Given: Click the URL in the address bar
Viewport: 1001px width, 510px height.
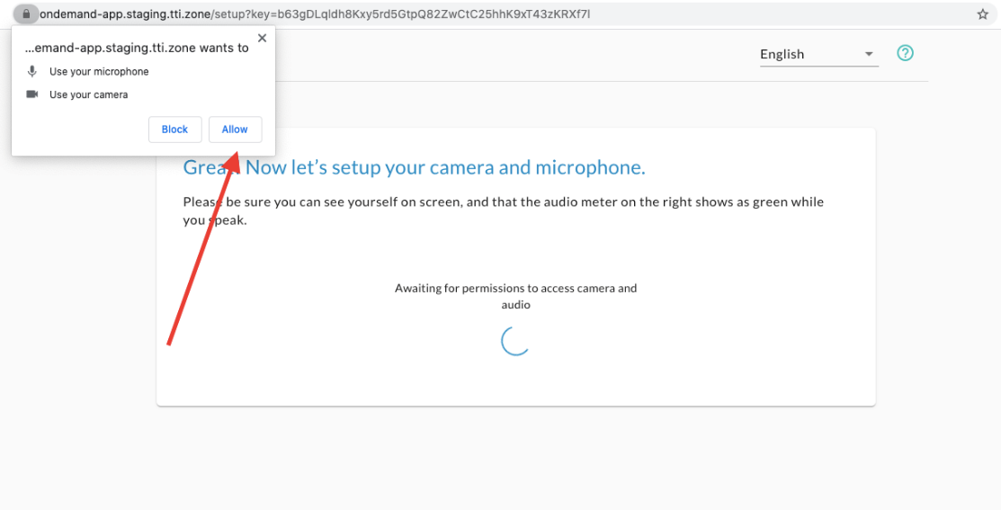Looking at the screenshot, I should (315, 13).
